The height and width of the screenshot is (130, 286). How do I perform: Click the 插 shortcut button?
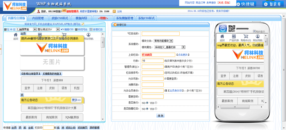coord(58,128)
